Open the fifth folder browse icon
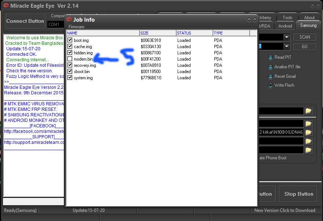This screenshot has width=323, height=221. pos(309,150)
